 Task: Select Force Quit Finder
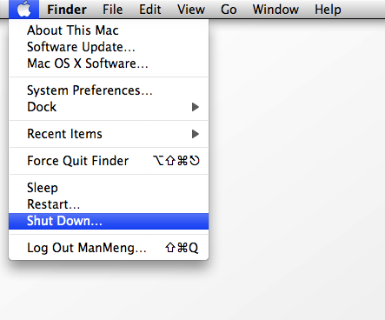point(109,161)
